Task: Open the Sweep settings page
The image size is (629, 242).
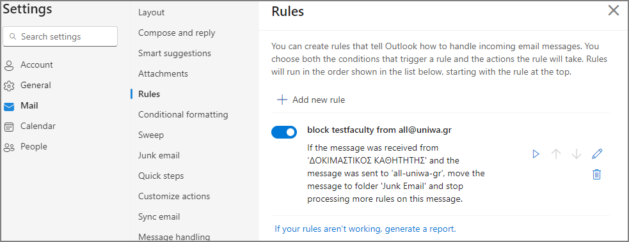Action: (151, 135)
